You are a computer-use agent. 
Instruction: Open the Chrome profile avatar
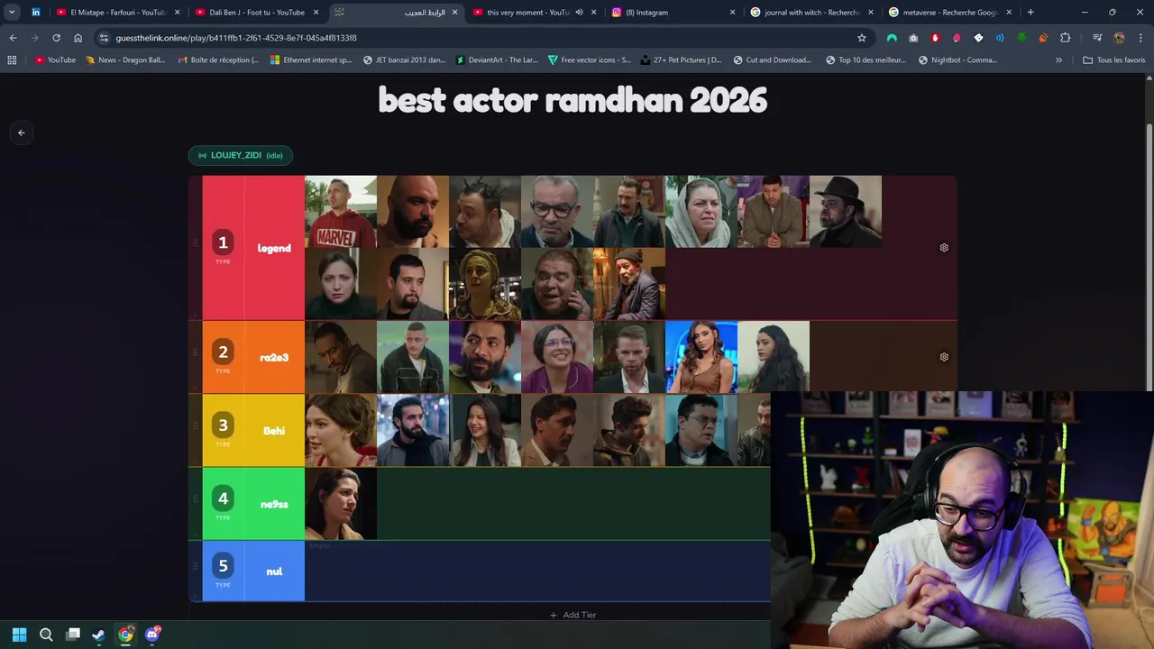tap(1119, 38)
